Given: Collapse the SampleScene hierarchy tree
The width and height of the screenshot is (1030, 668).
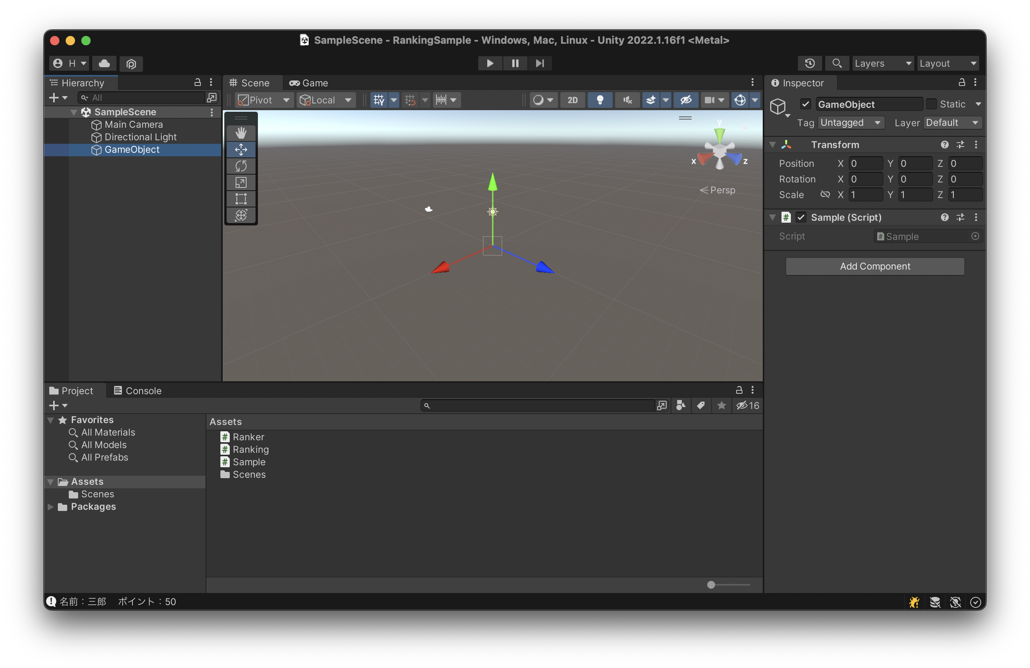Looking at the screenshot, I should (x=73, y=112).
